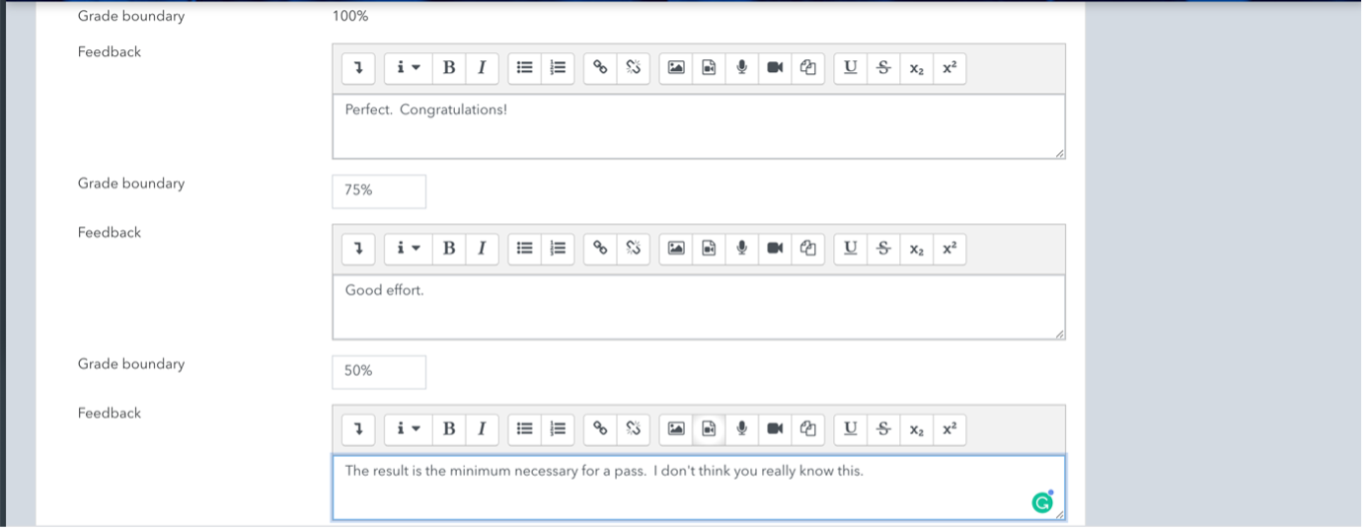Apply bold in 'Perfect. Congratulations!' editor
The height and width of the screenshot is (530, 1366).
coord(449,68)
